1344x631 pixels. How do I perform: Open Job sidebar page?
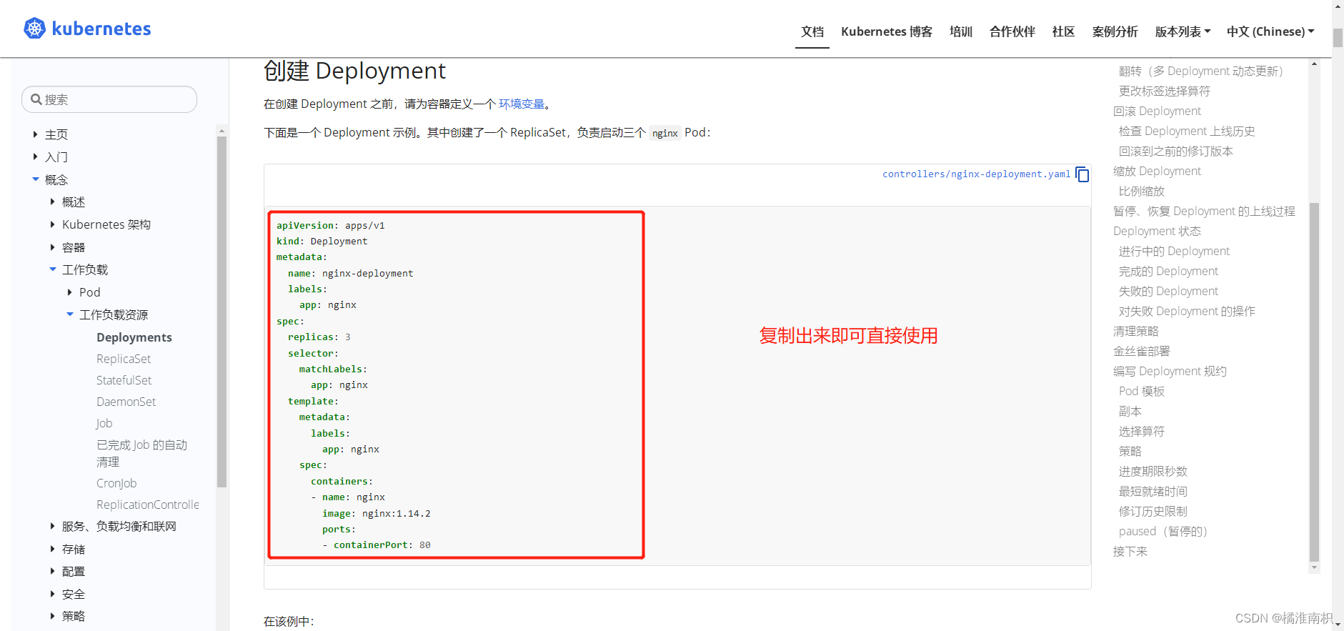click(104, 423)
